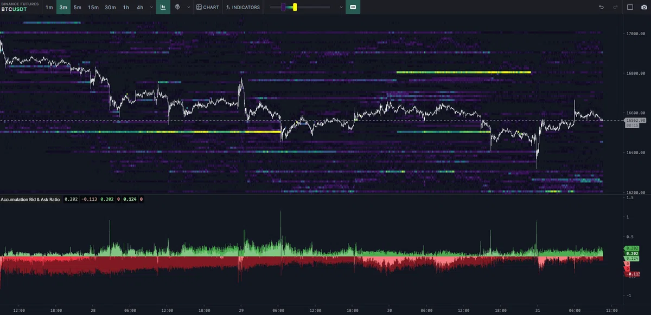This screenshot has width=651, height=315.
Task: Click the yellow heatmap slider handle
Action: click(x=295, y=7)
